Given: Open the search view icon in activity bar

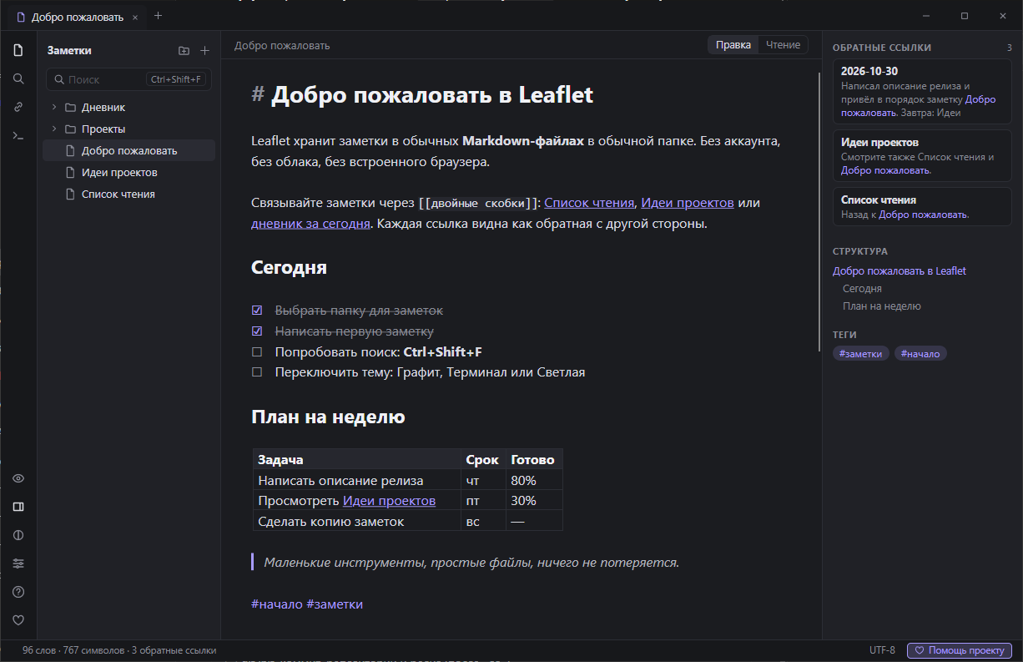Looking at the screenshot, I should pyautogui.click(x=18, y=78).
